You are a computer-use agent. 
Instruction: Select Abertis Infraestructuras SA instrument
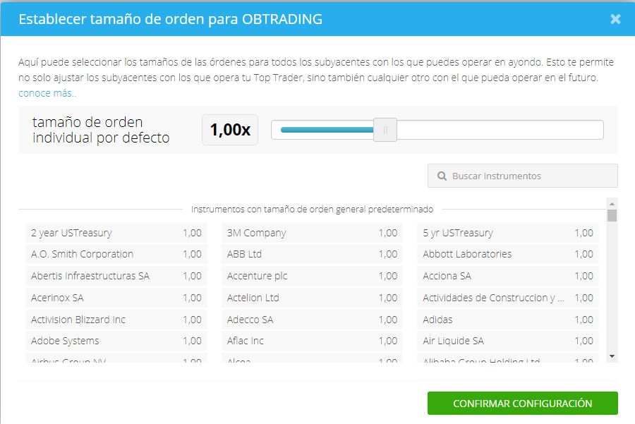pos(116,276)
